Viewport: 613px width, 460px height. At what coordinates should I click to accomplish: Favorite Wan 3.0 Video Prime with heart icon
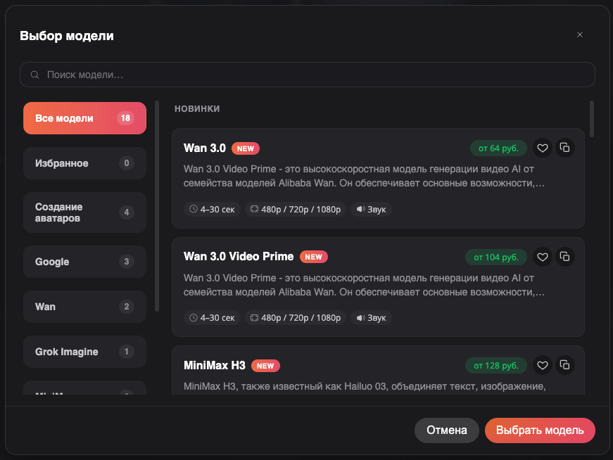542,257
